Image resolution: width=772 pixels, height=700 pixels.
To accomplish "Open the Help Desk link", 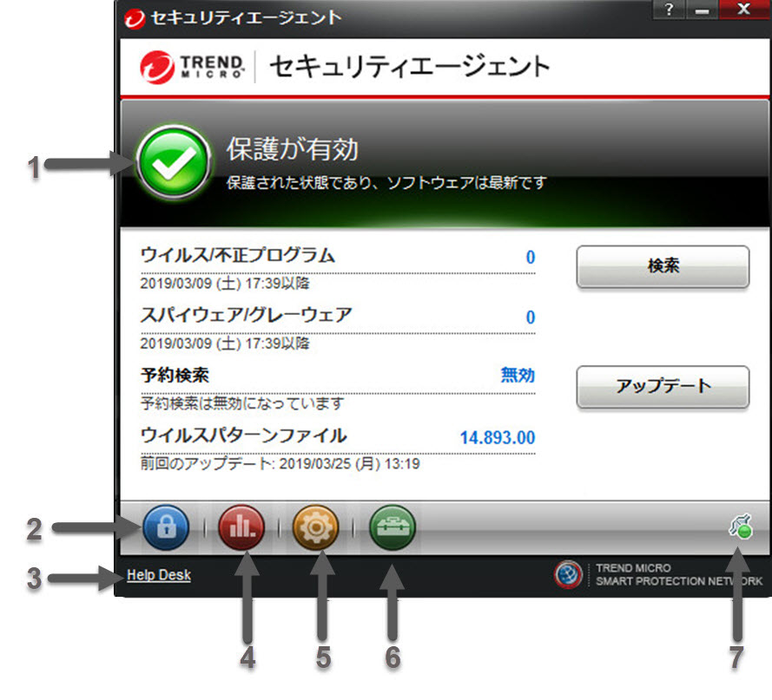I will (159, 574).
